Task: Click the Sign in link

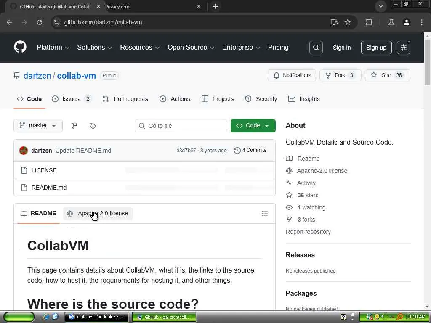Action: (x=342, y=48)
